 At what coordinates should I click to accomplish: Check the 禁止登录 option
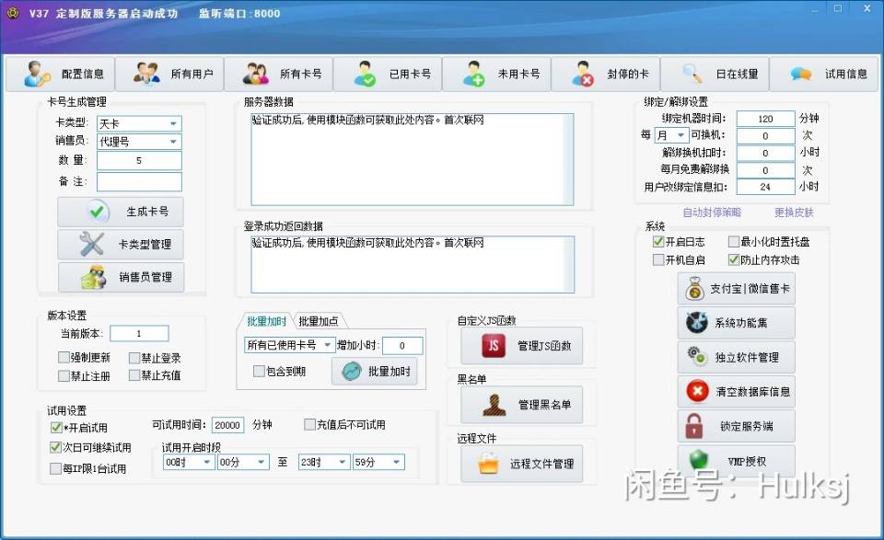tap(134, 358)
